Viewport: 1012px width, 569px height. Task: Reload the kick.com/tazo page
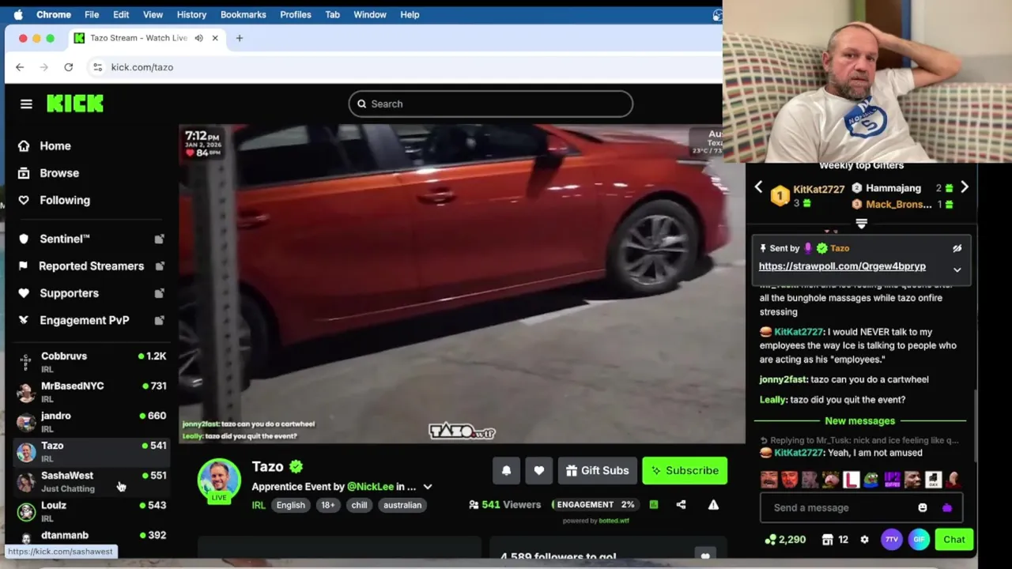click(x=69, y=67)
